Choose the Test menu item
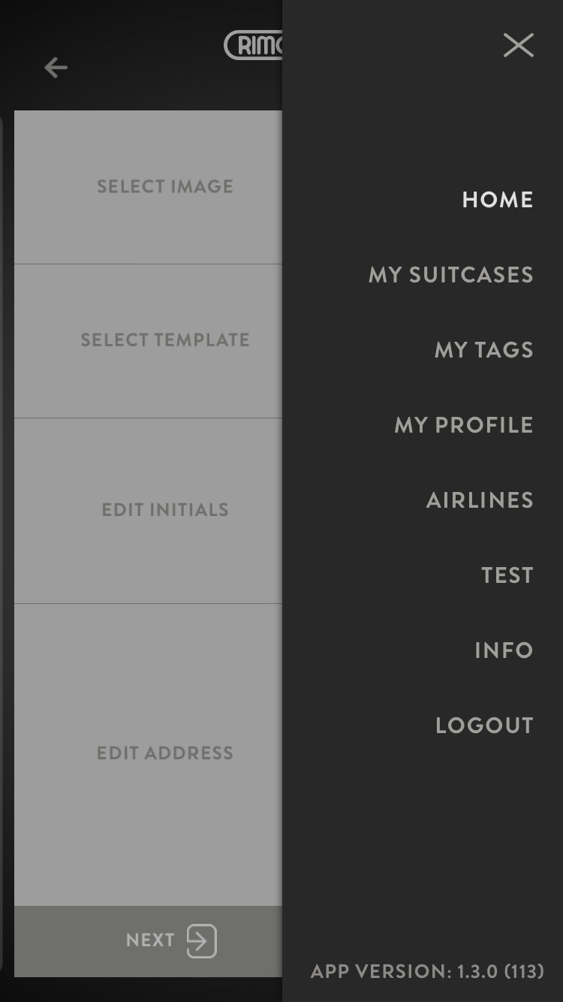Image resolution: width=563 pixels, height=1002 pixels. click(507, 575)
